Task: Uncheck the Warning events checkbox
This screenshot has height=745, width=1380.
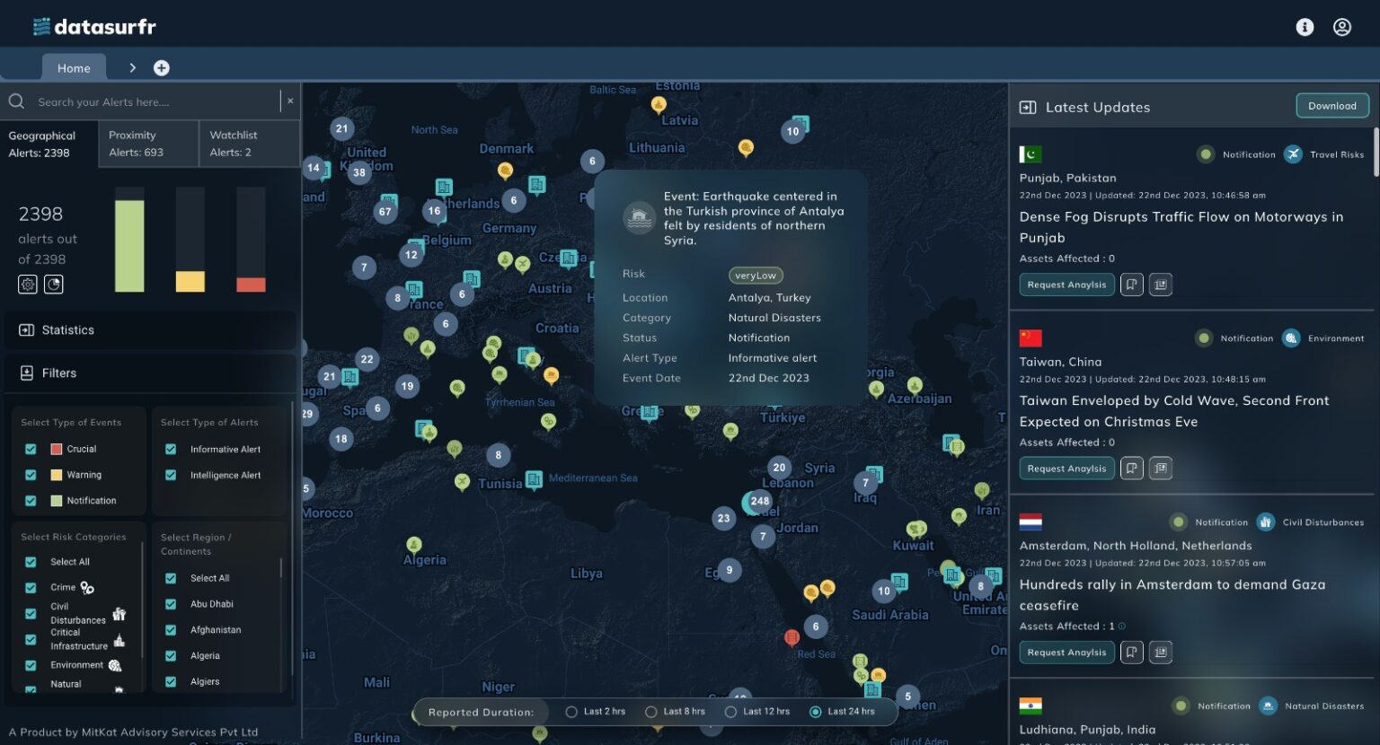Action: coord(31,475)
